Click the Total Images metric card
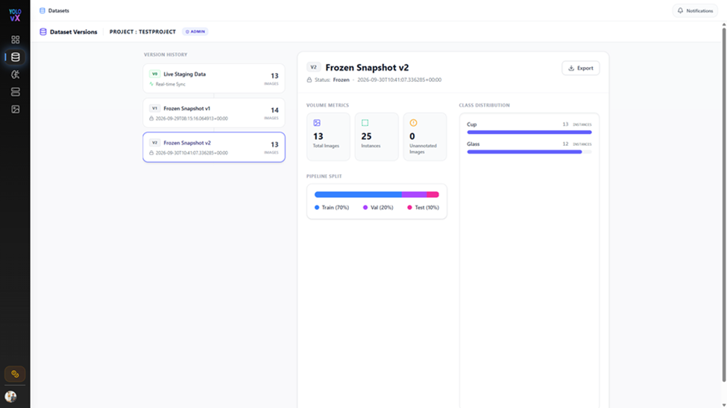Image resolution: width=727 pixels, height=408 pixels. pyautogui.click(x=328, y=136)
